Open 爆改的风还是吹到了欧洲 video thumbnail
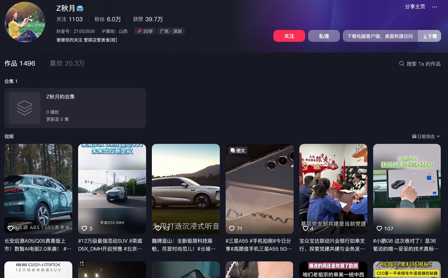Screen dimensions: 448x278 click(x=333, y=270)
